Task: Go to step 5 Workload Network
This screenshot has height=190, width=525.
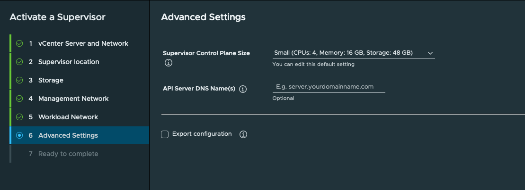Action: coord(80,117)
